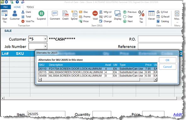Image resolution: width=186 pixels, height=120 pixels.
Task: Cancel the Alternates for 26105 dialog
Action: [167, 67]
